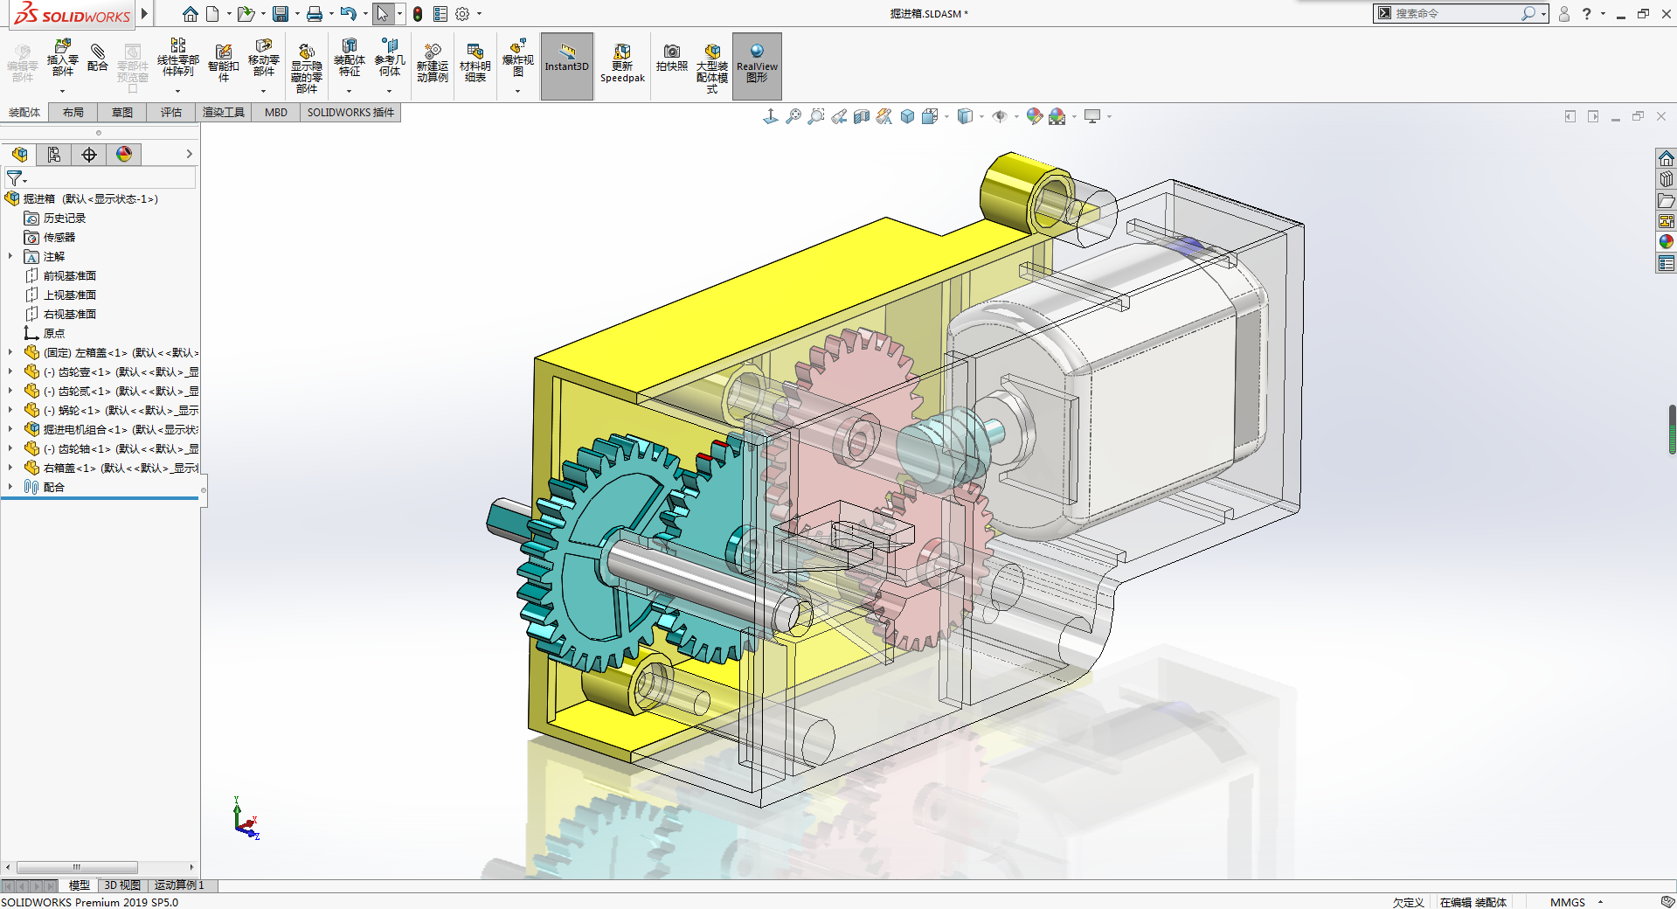Click Zoom to Fit magnifier in view toolbar

(x=793, y=116)
